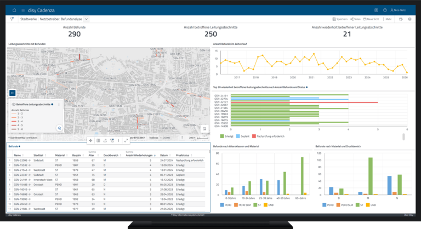Viewport: 421px width, 229px height.
Task: Open the floating toolbar three-dot menu
Action: coord(118,141)
